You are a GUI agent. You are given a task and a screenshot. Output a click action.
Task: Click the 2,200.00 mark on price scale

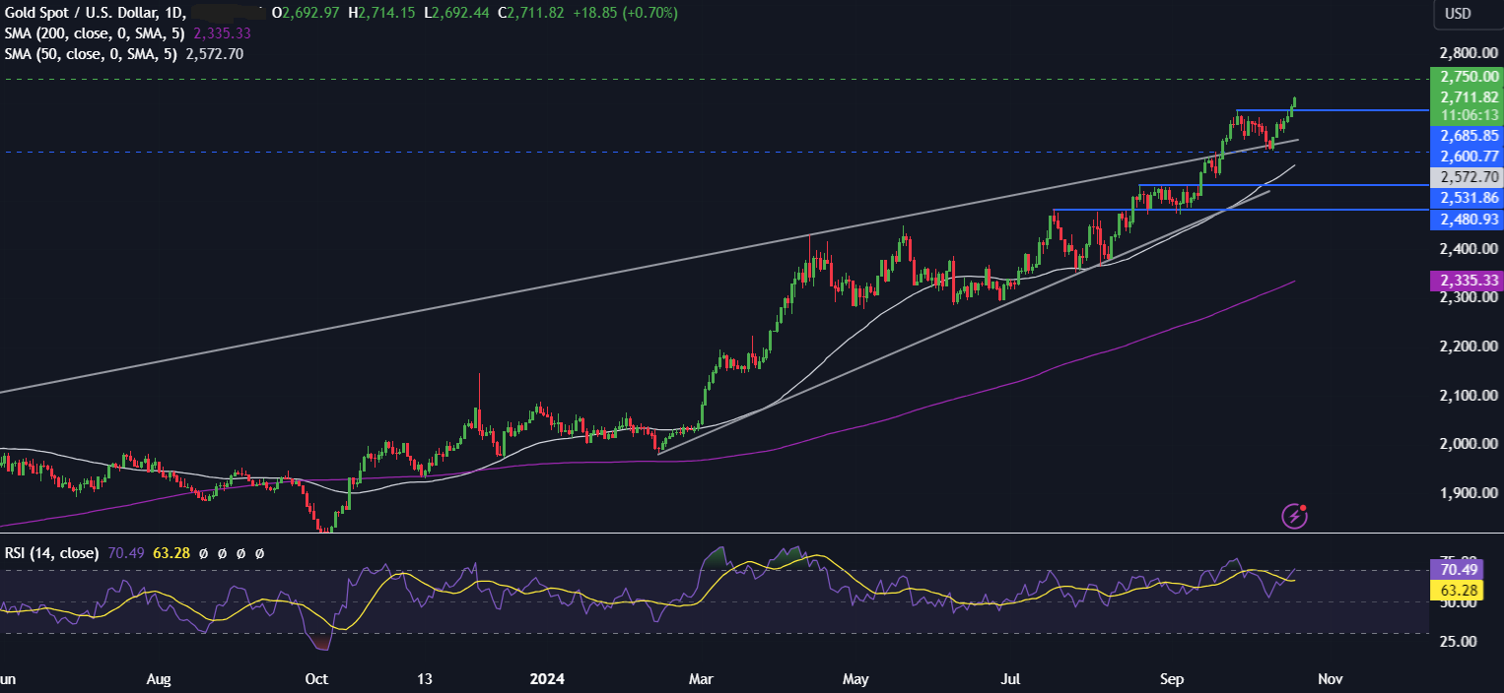pos(1464,346)
